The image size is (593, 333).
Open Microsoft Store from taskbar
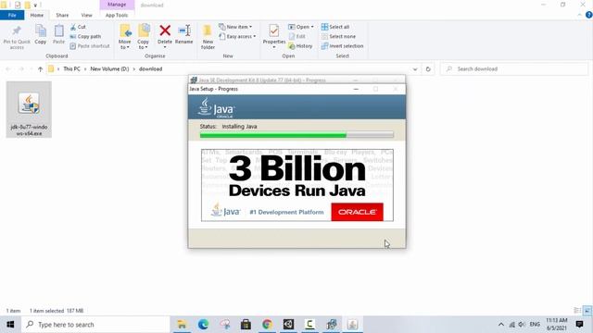(x=246, y=325)
